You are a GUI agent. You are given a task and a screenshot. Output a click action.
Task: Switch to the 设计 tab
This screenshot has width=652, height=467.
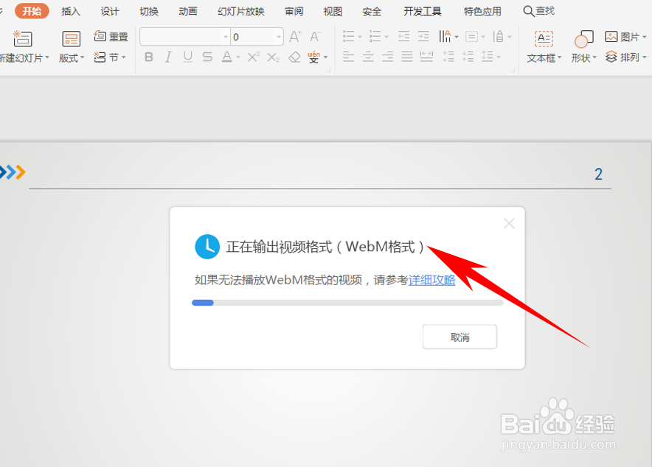[110, 11]
